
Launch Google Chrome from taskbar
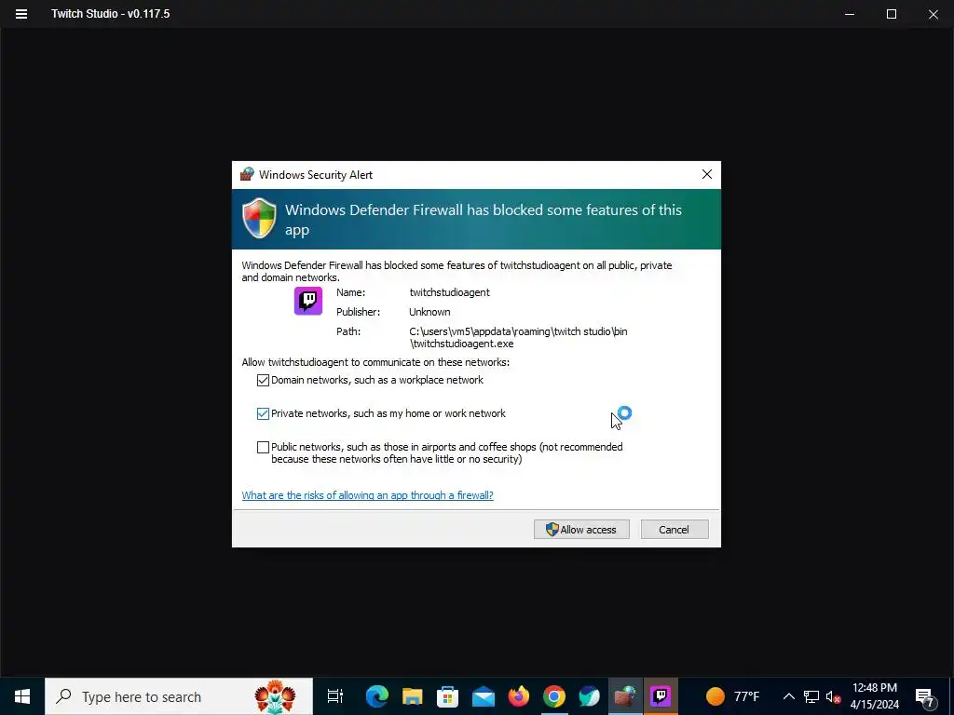tap(554, 696)
